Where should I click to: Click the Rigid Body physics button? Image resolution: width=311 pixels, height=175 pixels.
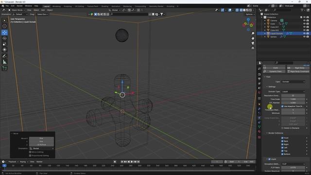point(298,68)
